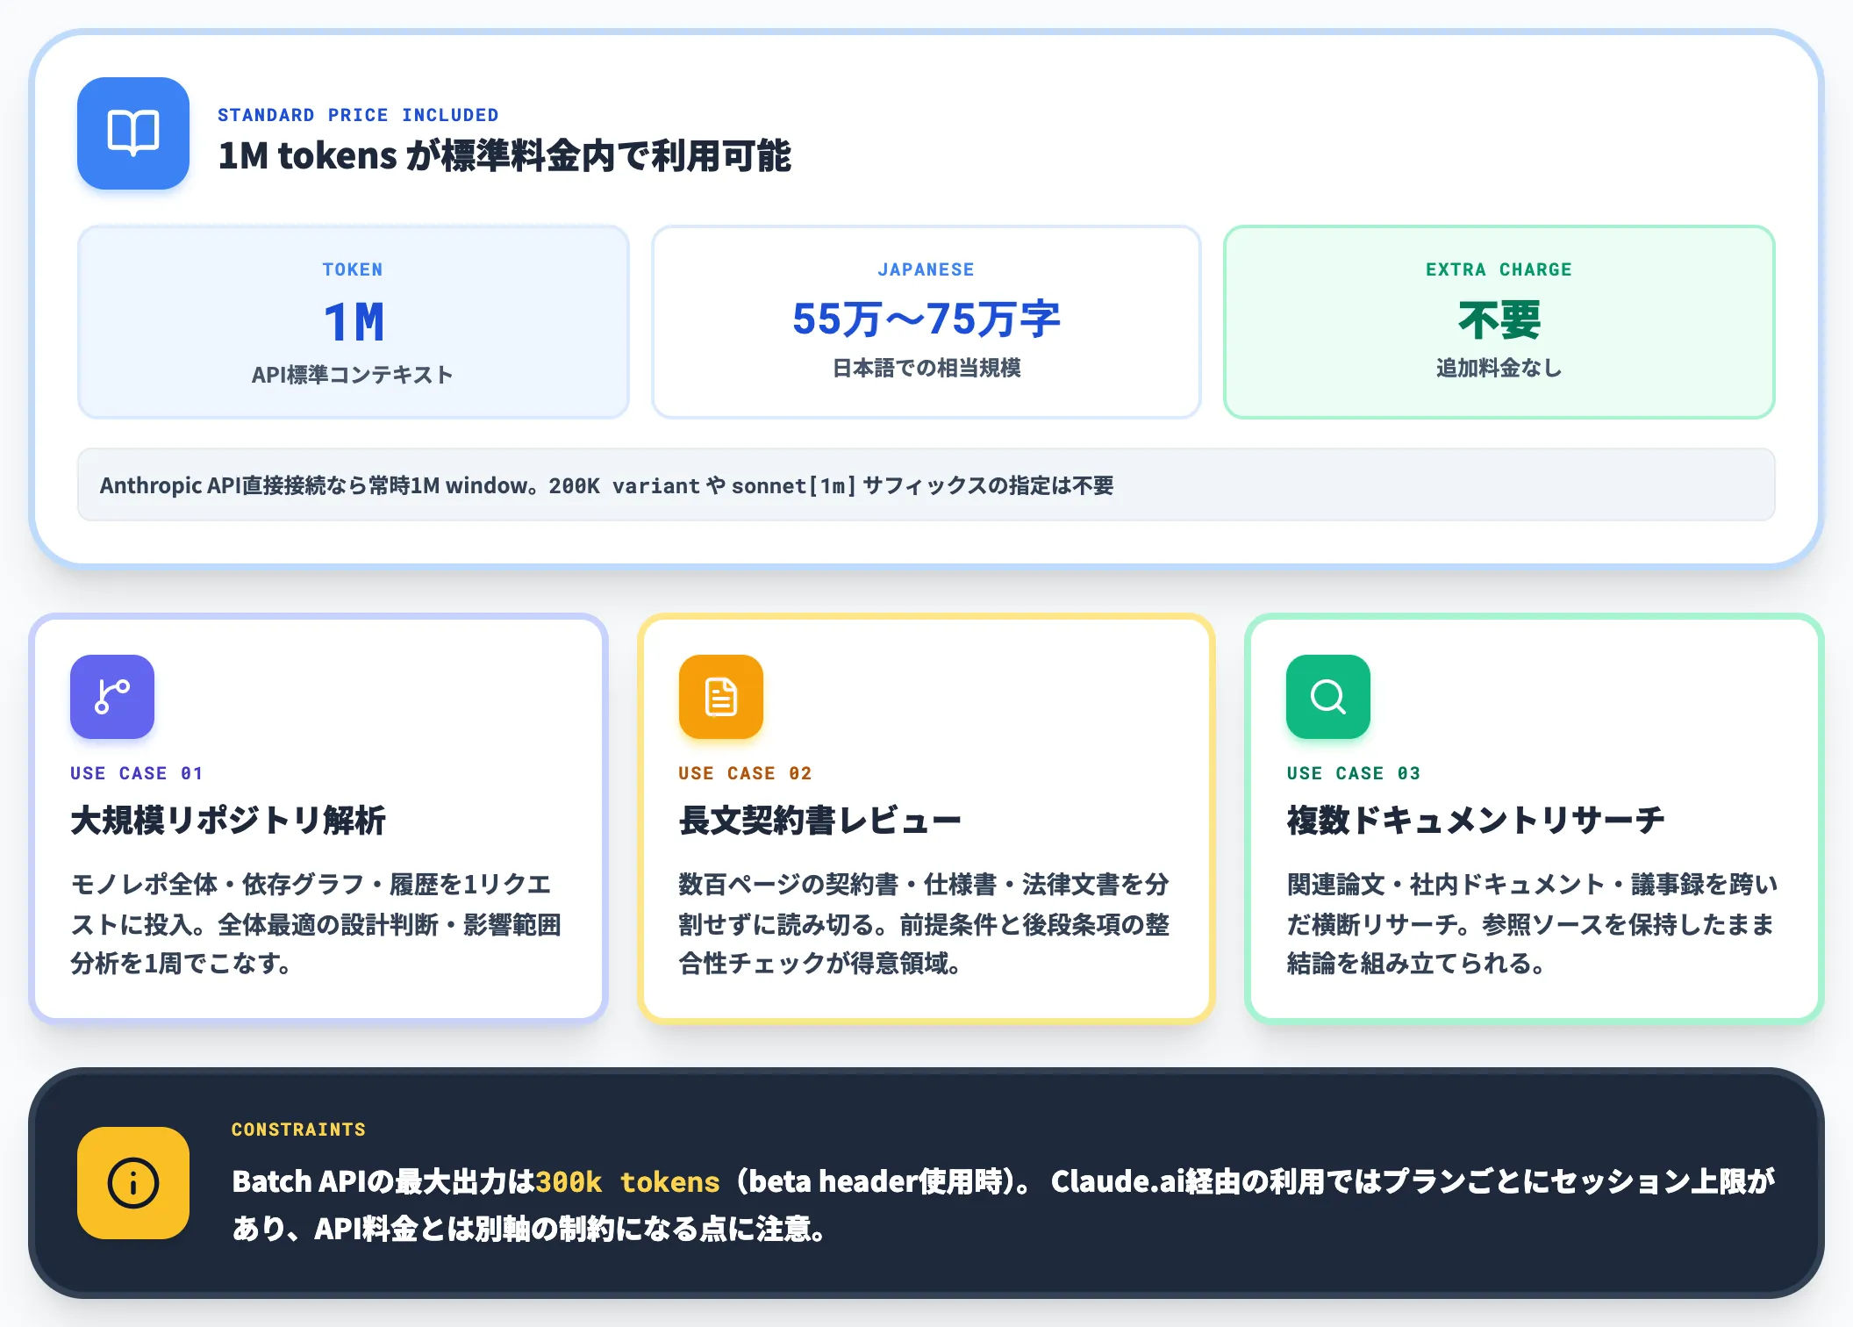Click the text API標準コンテキスト
The width and height of the screenshot is (1853, 1327).
pos(353,375)
